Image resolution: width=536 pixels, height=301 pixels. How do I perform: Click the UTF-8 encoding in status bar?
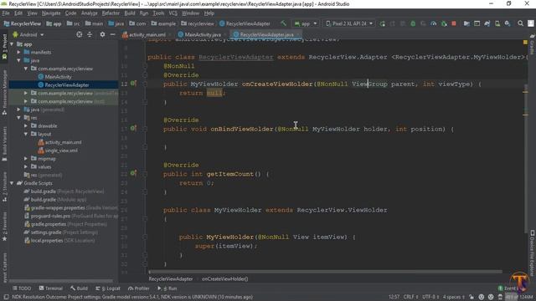[x=430, y=297]
